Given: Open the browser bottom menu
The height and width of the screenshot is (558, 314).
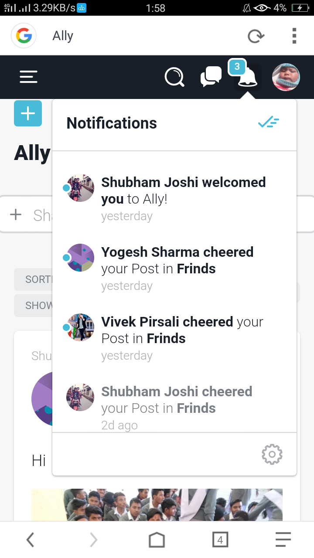Looking at the screenshot, I should click(283, 540).
